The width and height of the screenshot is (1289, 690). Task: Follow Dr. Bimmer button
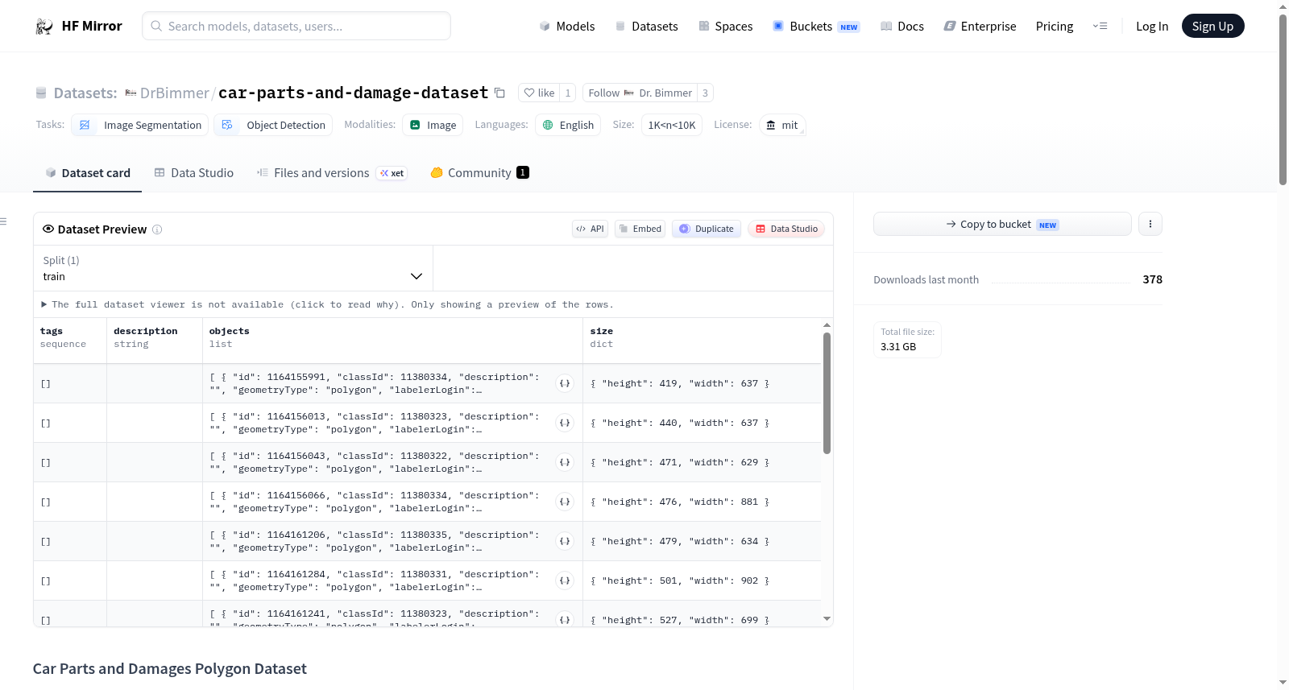[x=640, y=93]
